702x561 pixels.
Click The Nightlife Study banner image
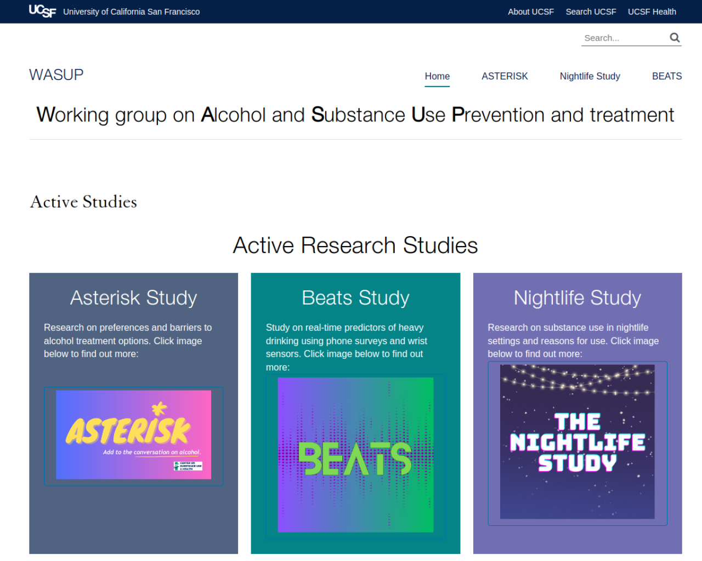[577, 442]
